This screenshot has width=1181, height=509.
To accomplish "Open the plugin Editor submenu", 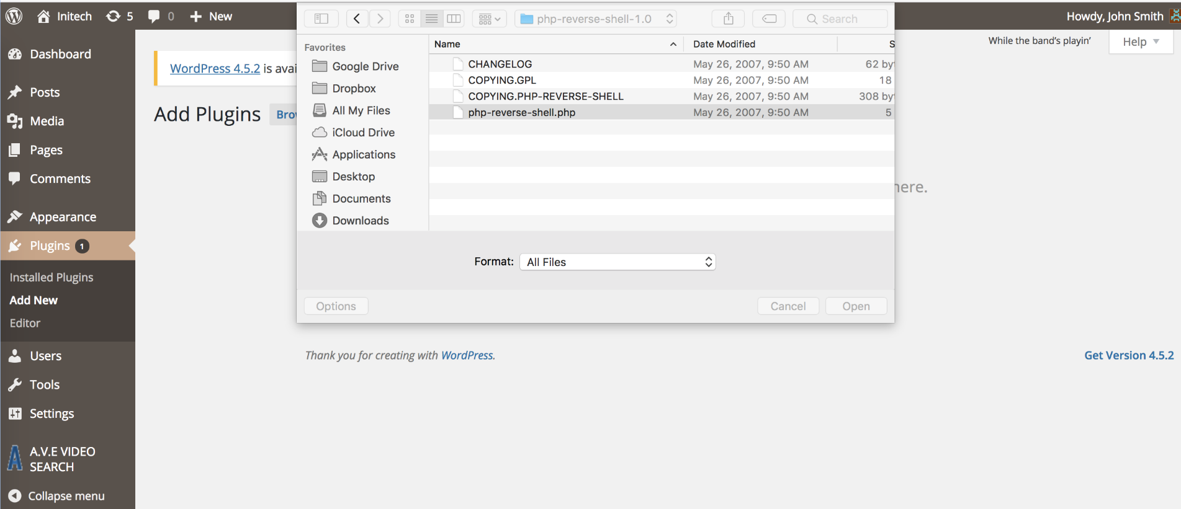I will tap(25, 323).
